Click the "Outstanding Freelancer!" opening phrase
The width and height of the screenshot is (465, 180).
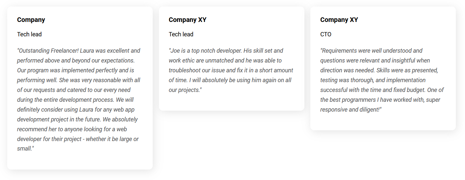pyautogui.click(x=48, y=51)
